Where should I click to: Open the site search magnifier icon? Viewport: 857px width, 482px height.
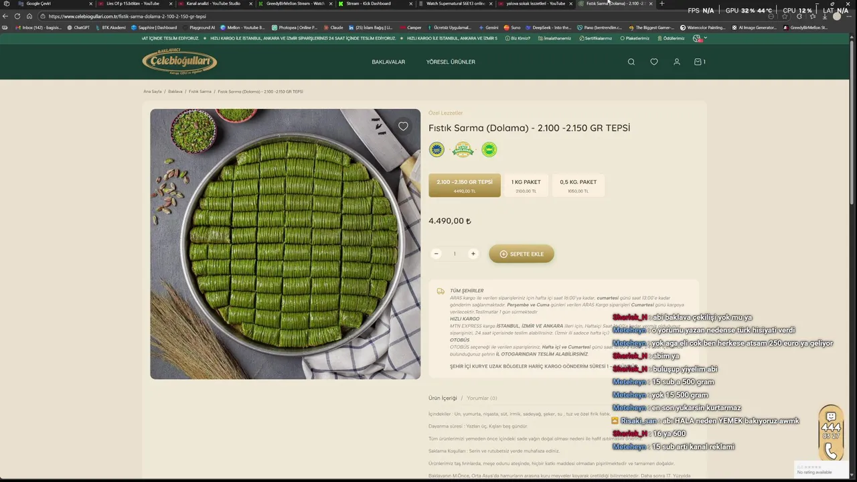[631, 62]
